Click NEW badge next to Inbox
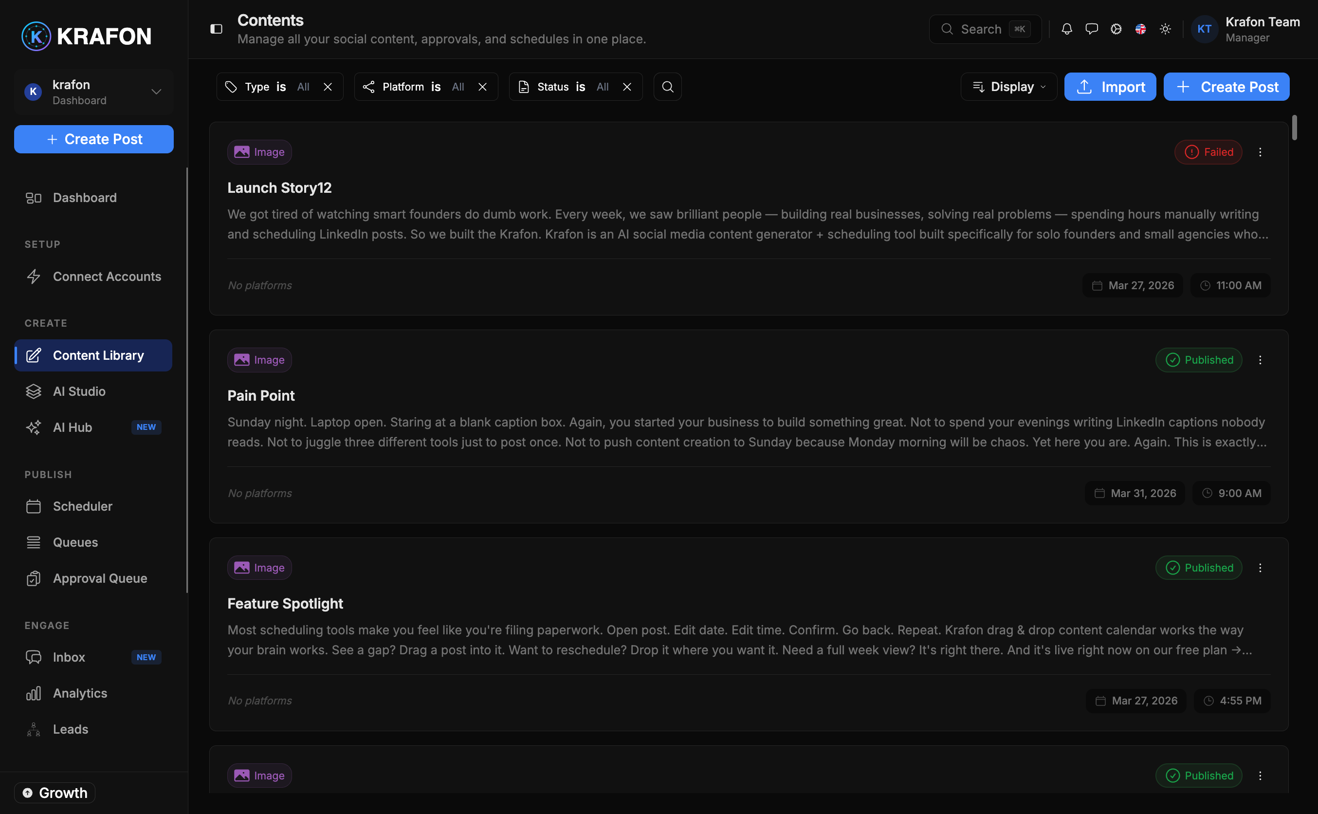1318x814 pixels. tap(146, 657)
